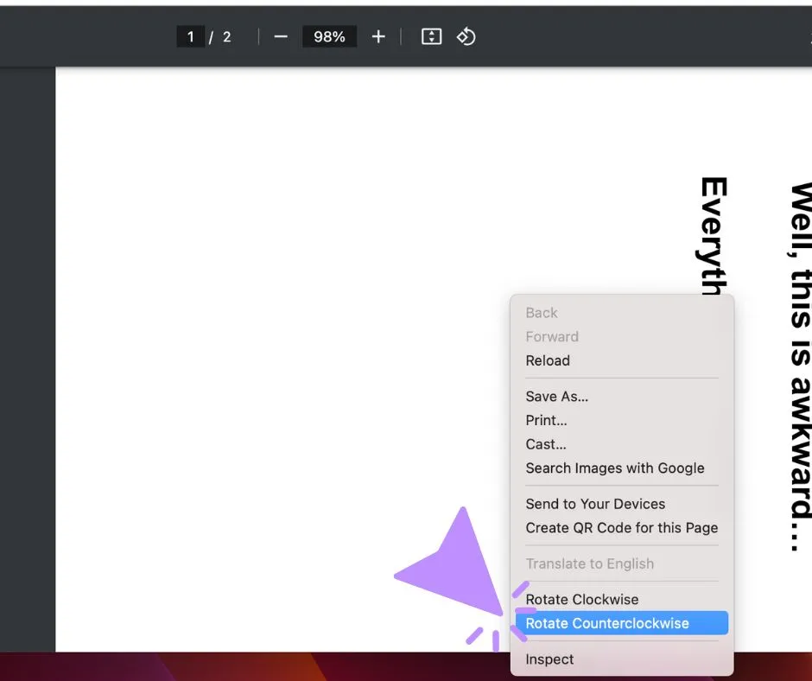Click Create QR Code for this Page
Screen dimensions: 812x681
pyautogui.click(x=621, y=527)
